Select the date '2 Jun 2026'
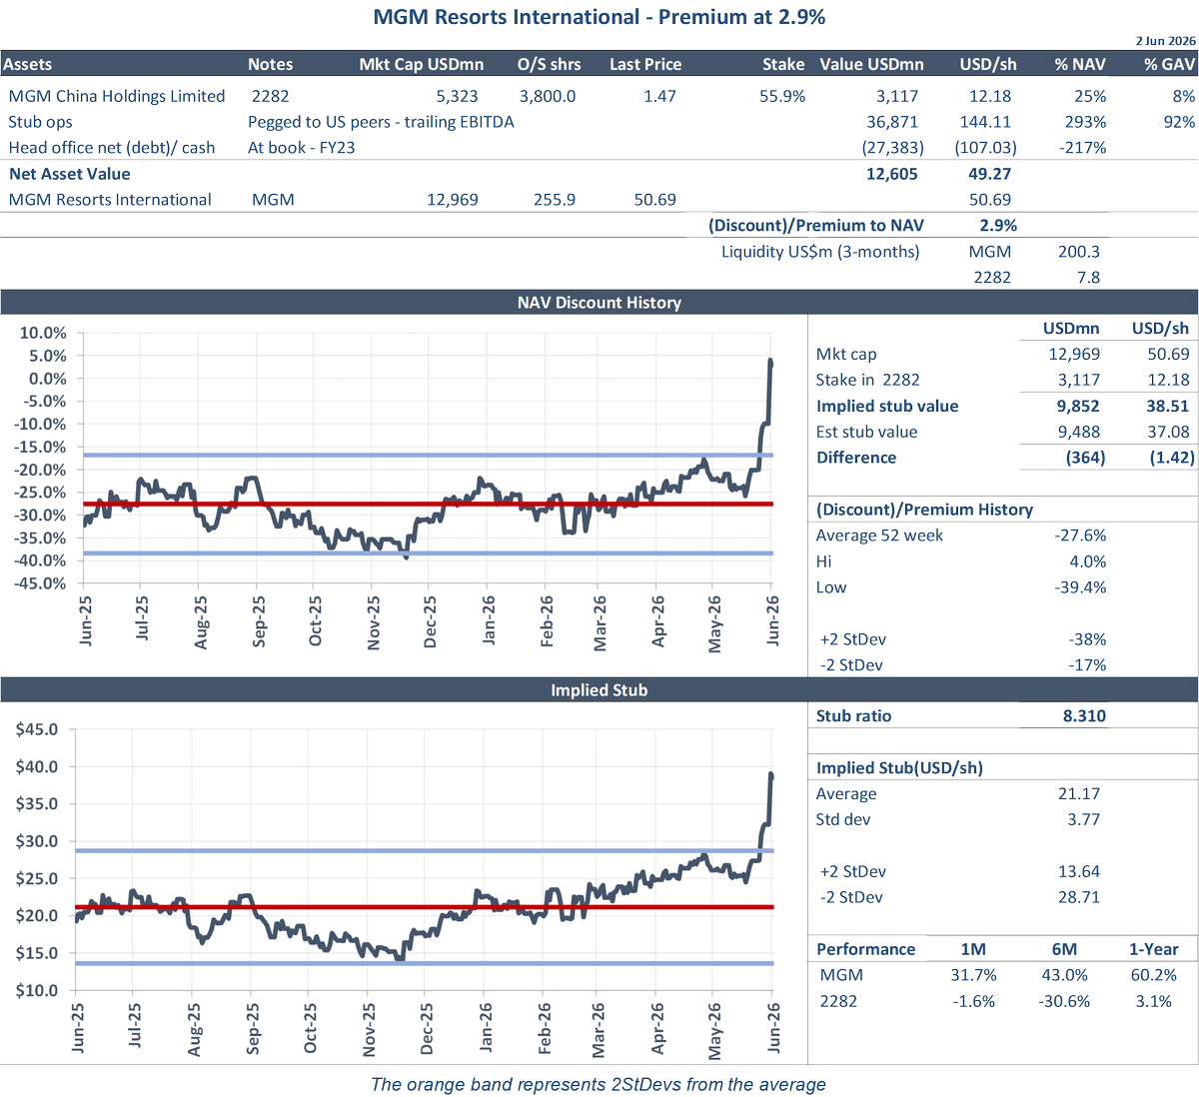This screenshot has width=1199, height=1097. pos(1165,41)
